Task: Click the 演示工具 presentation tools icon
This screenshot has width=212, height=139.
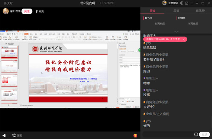Action: [x=113, y=38]
